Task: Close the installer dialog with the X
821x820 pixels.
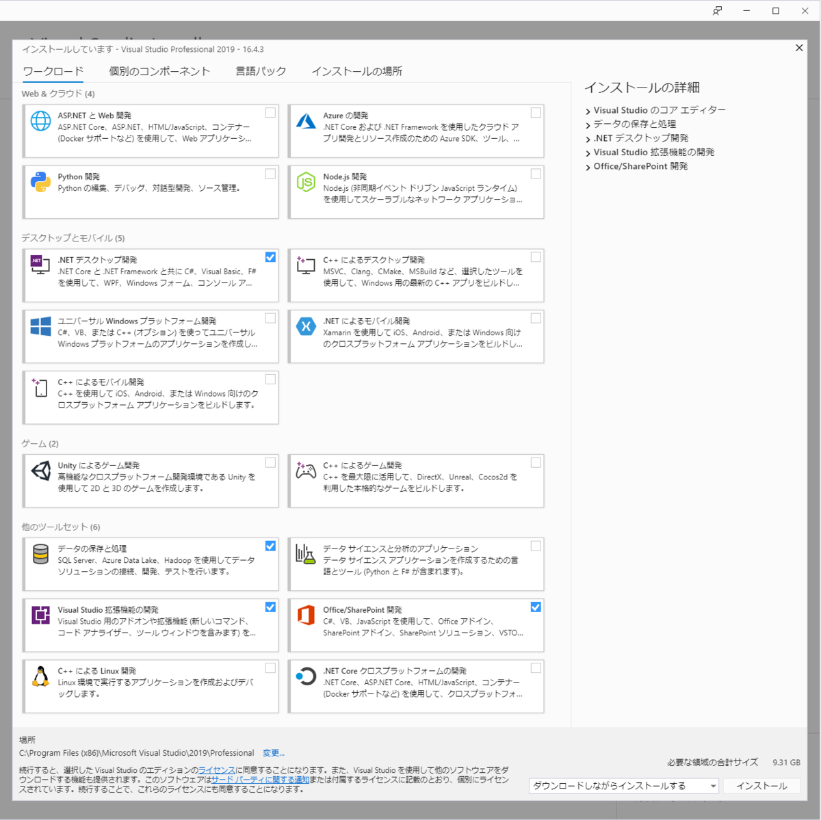Action: click(x=799, y=48)
